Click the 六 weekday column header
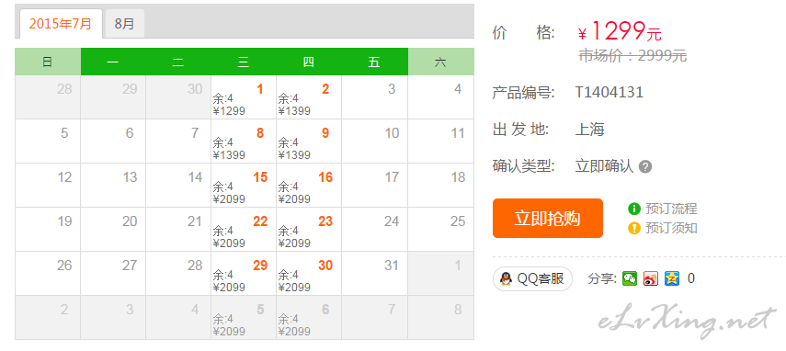Image resolution: width=786 pixels, height=351 pixels. [x=440, y=62]
